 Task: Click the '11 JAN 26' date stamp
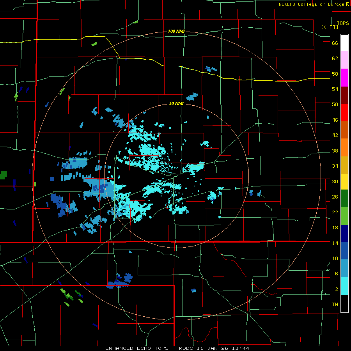[212, 348]
